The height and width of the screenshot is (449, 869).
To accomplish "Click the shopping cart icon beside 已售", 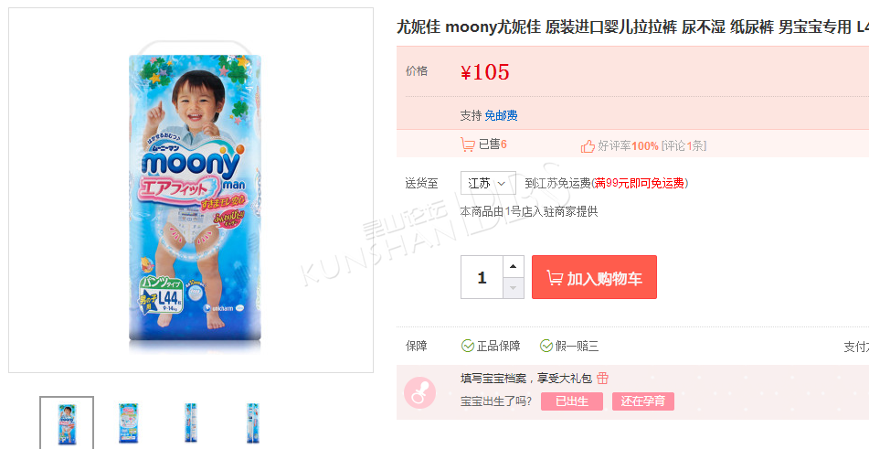I will click(467, 144).
